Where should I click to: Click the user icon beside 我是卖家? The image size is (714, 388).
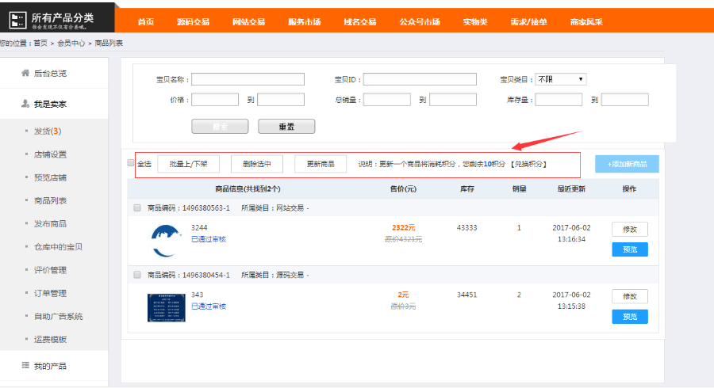(x=25, y=104)
